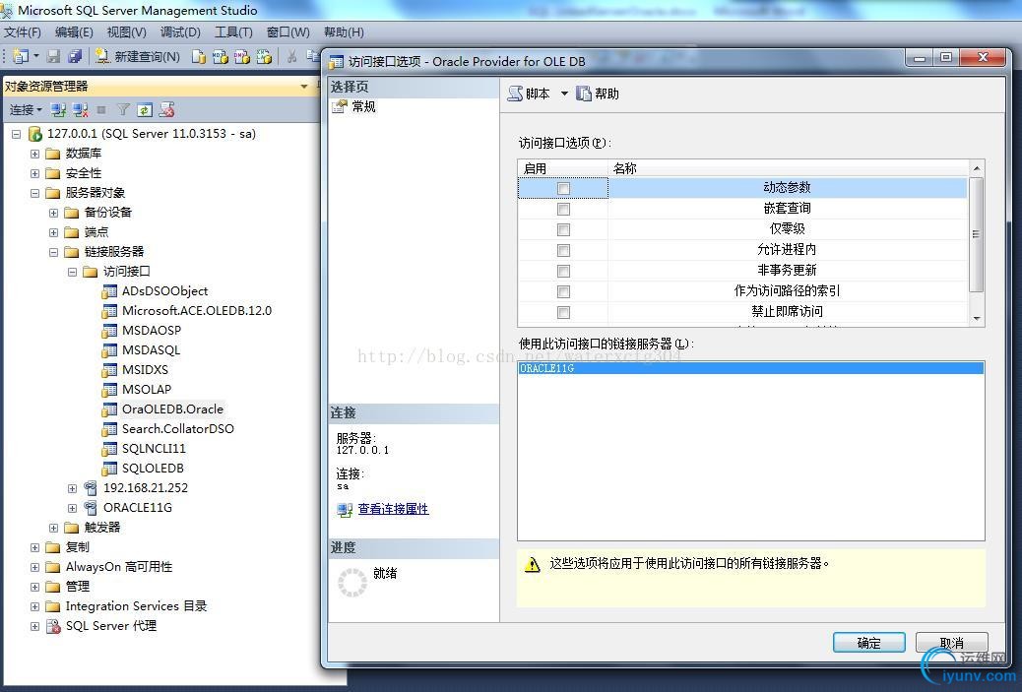
Task: Click the 确定 button
Action: pos(868,643)
